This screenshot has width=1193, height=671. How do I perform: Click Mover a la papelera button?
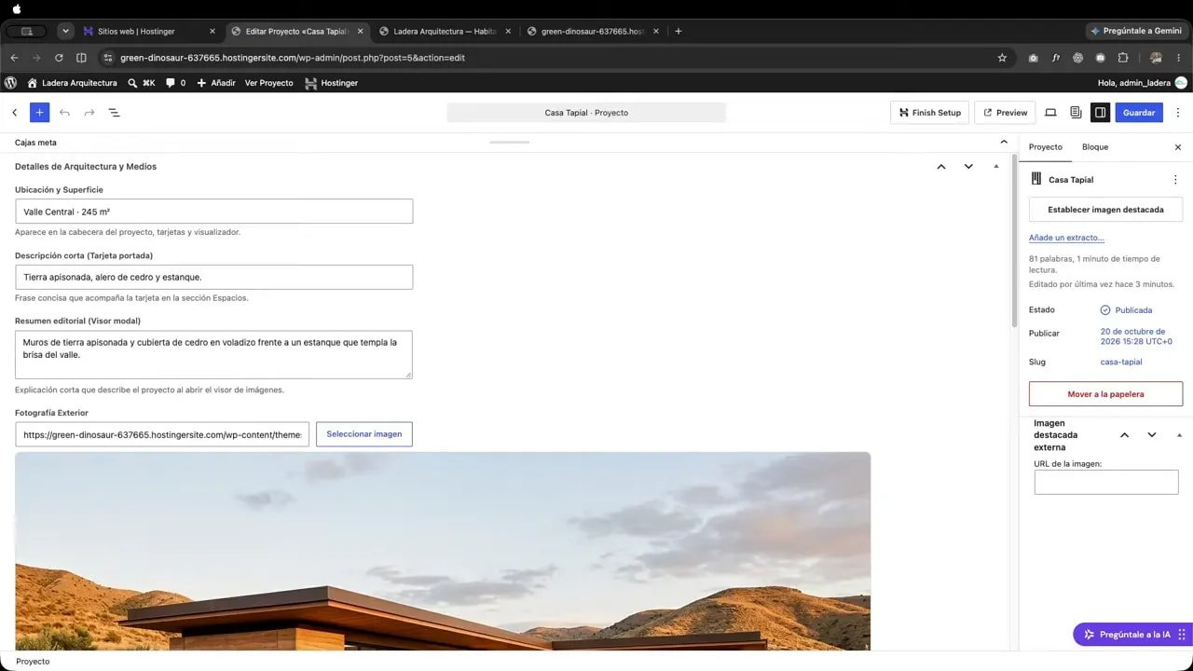coord(1105,394)
